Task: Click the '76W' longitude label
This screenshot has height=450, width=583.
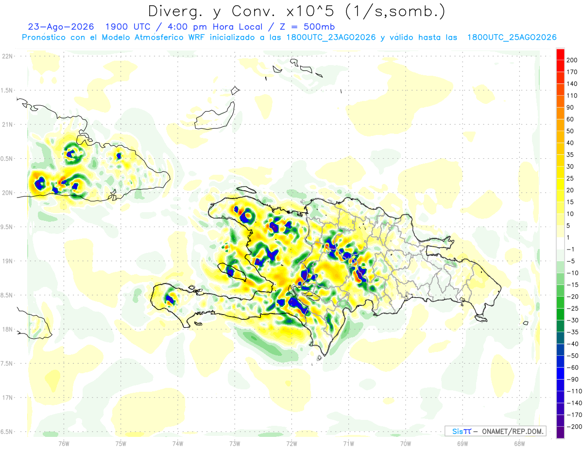Action: [64, 443]
